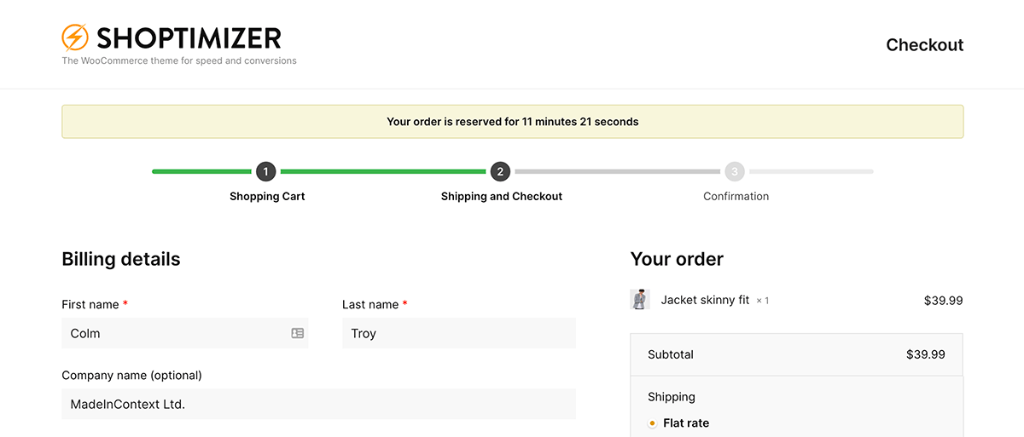Screen dimensions: 1024x437
Task: Click the order reserved countdown banner
Action: pos(512,121)
